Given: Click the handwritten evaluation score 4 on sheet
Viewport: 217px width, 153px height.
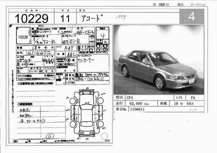Looking at the screenshot, I should (x=103, y=36).
